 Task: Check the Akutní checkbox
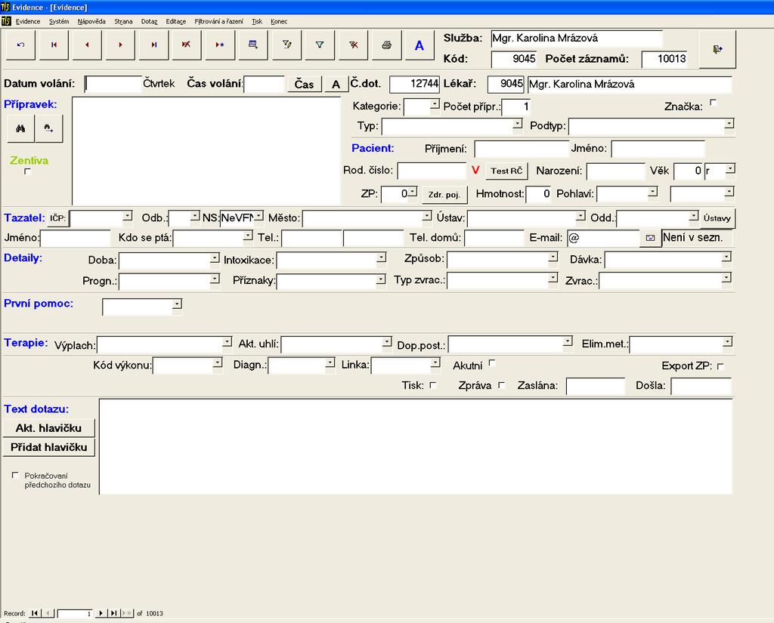(491, 363)
